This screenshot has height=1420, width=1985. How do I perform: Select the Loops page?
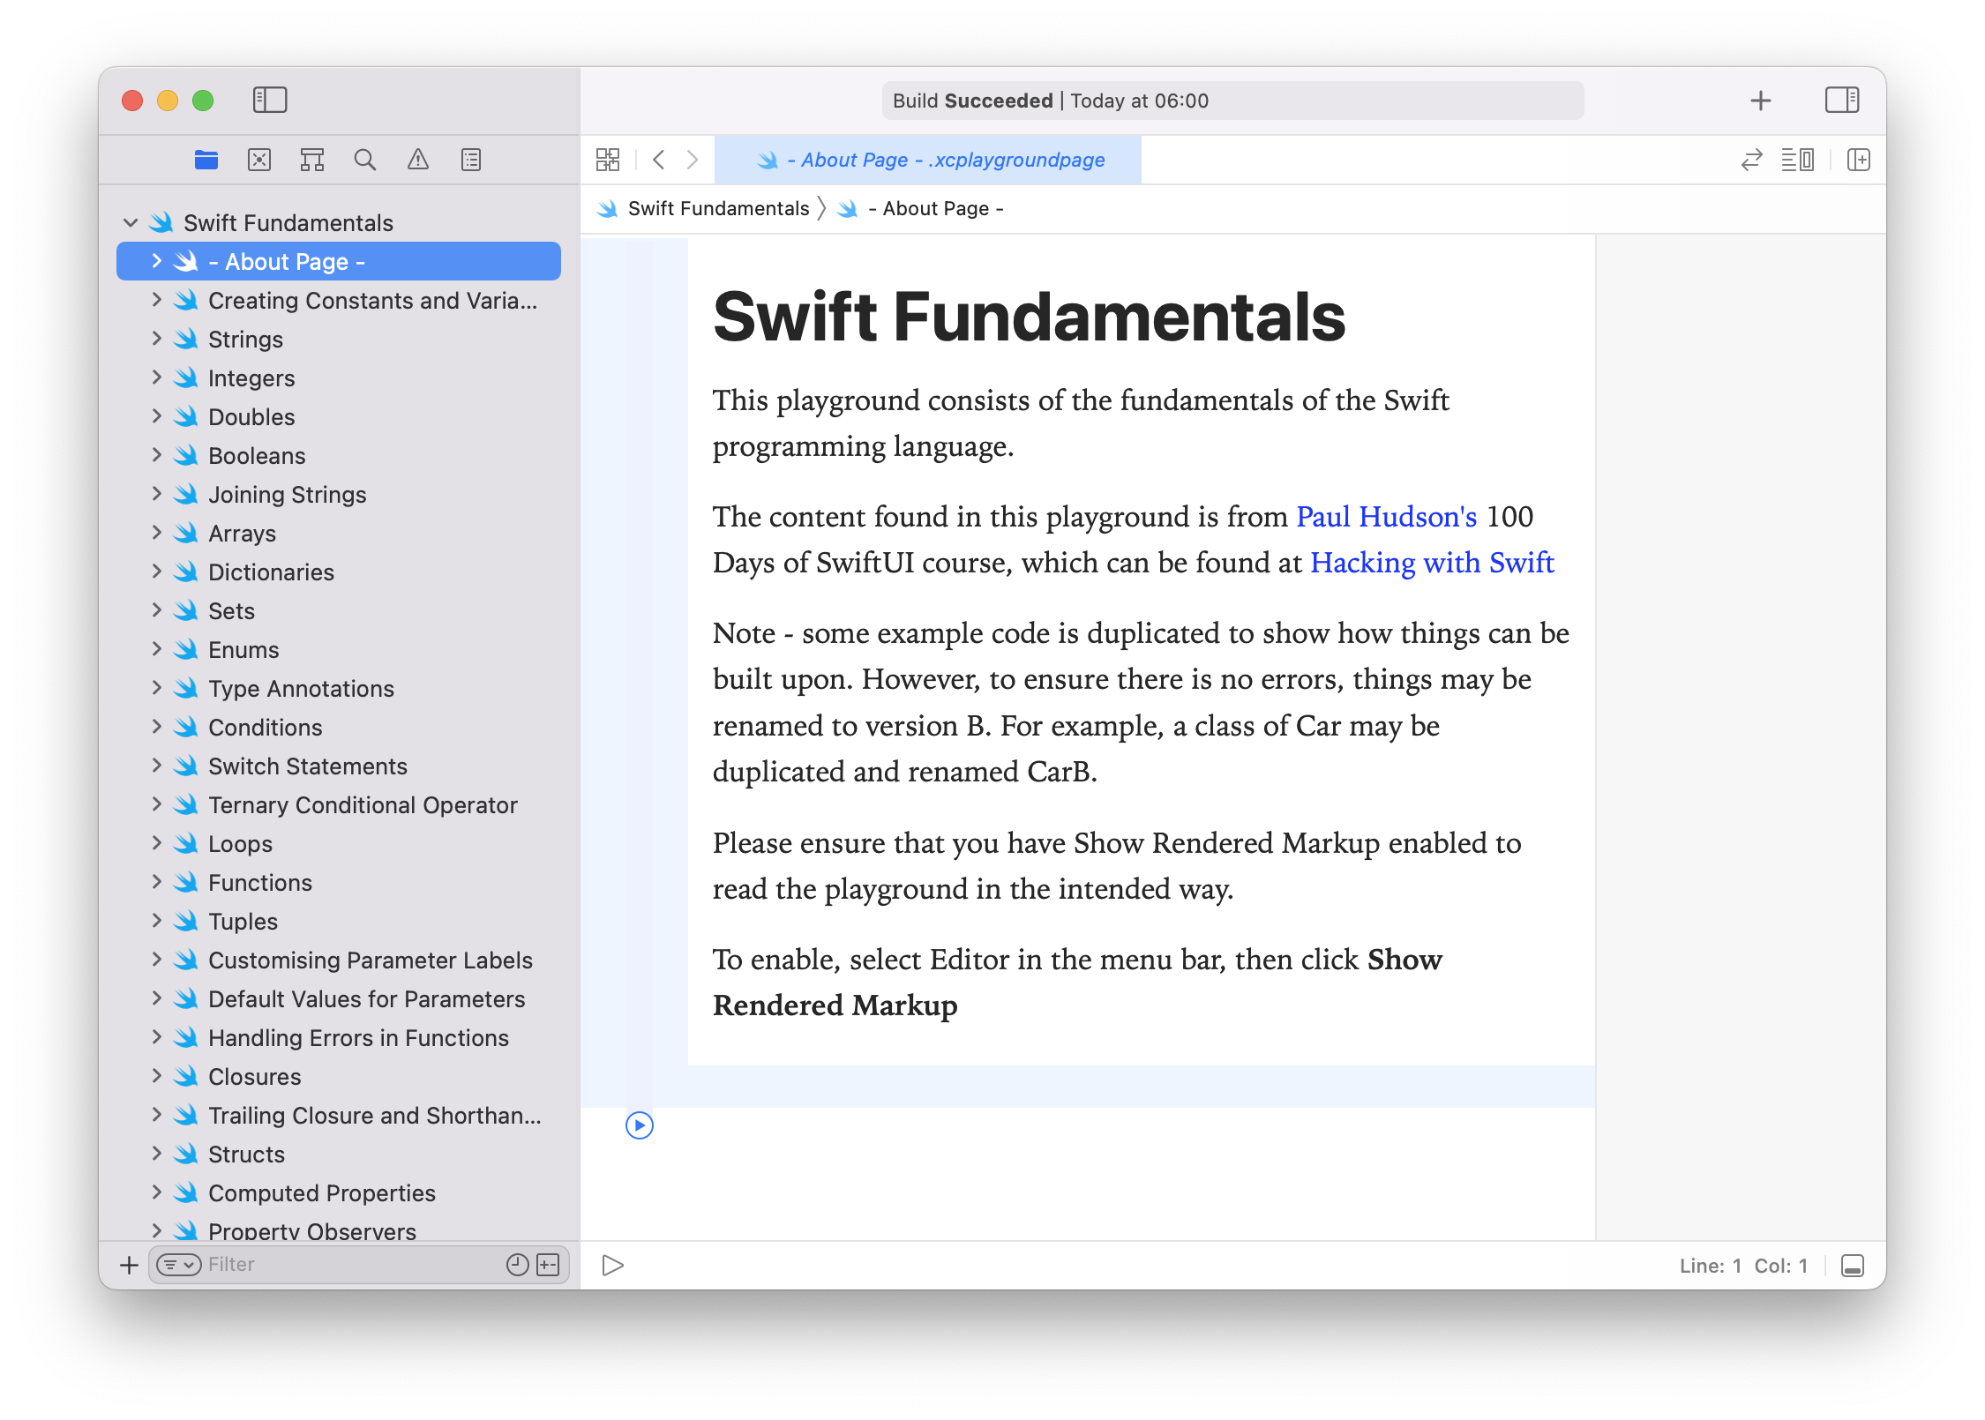pyautogui.click(x=339, y=844)
